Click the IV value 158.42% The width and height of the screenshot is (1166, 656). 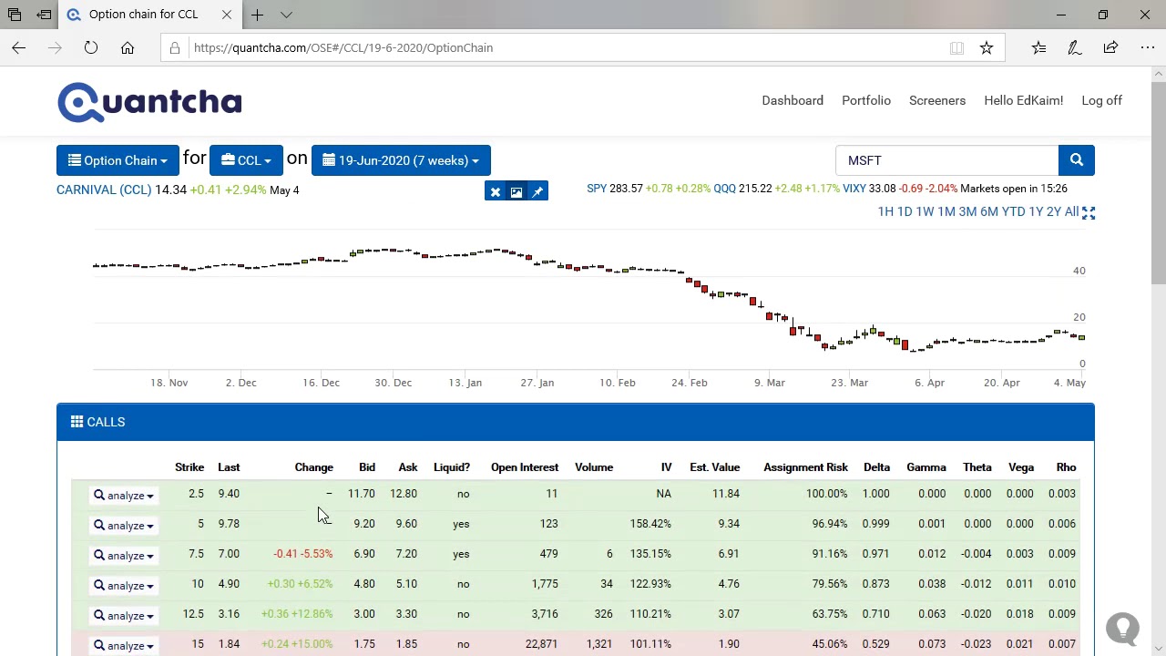click(650, 524)
